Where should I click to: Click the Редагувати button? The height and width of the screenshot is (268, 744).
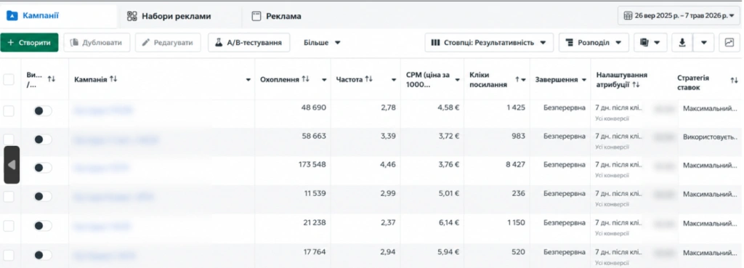tap(168, 43)
